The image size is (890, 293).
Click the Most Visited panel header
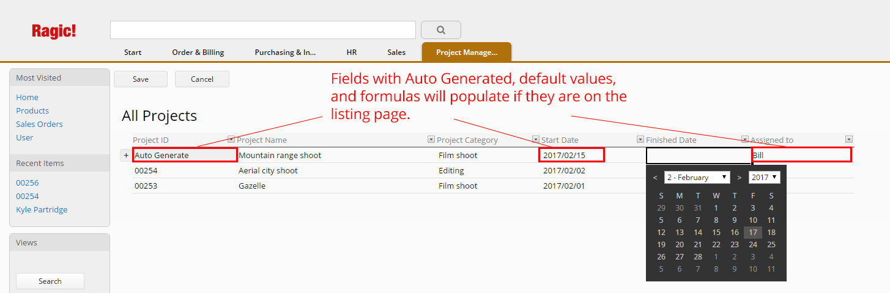coord(59,78)
